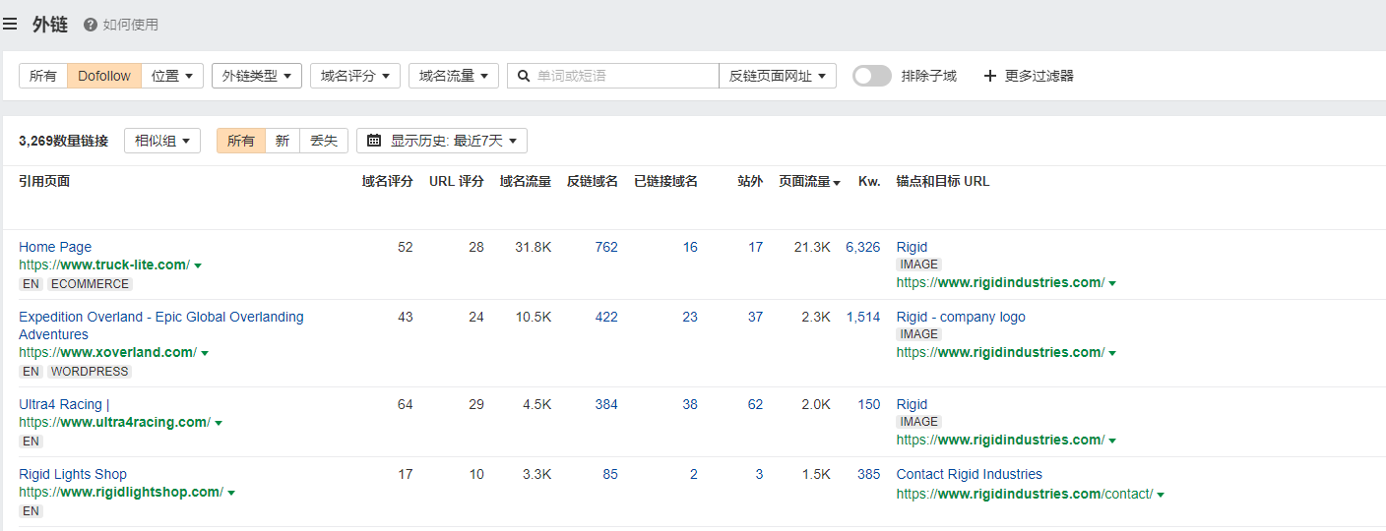
Task: Click the 384 referring domains value
Action: (x=606, y=404)
